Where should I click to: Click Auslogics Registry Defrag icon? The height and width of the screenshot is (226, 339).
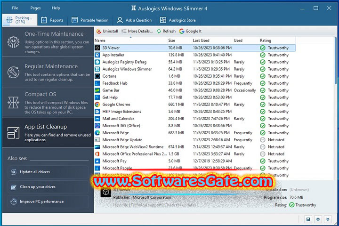(97, 62)
